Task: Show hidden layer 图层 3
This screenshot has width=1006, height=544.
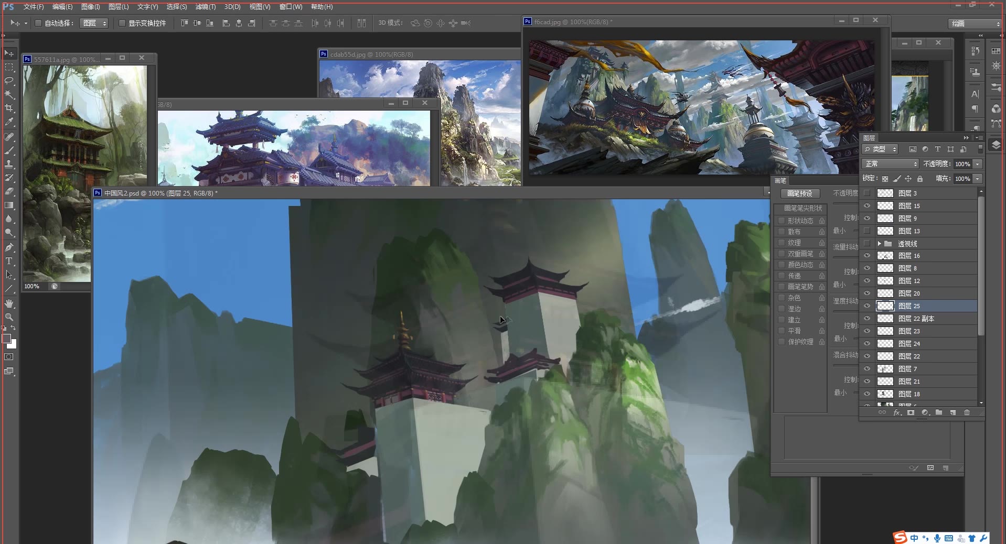Action: coord(867,193)
